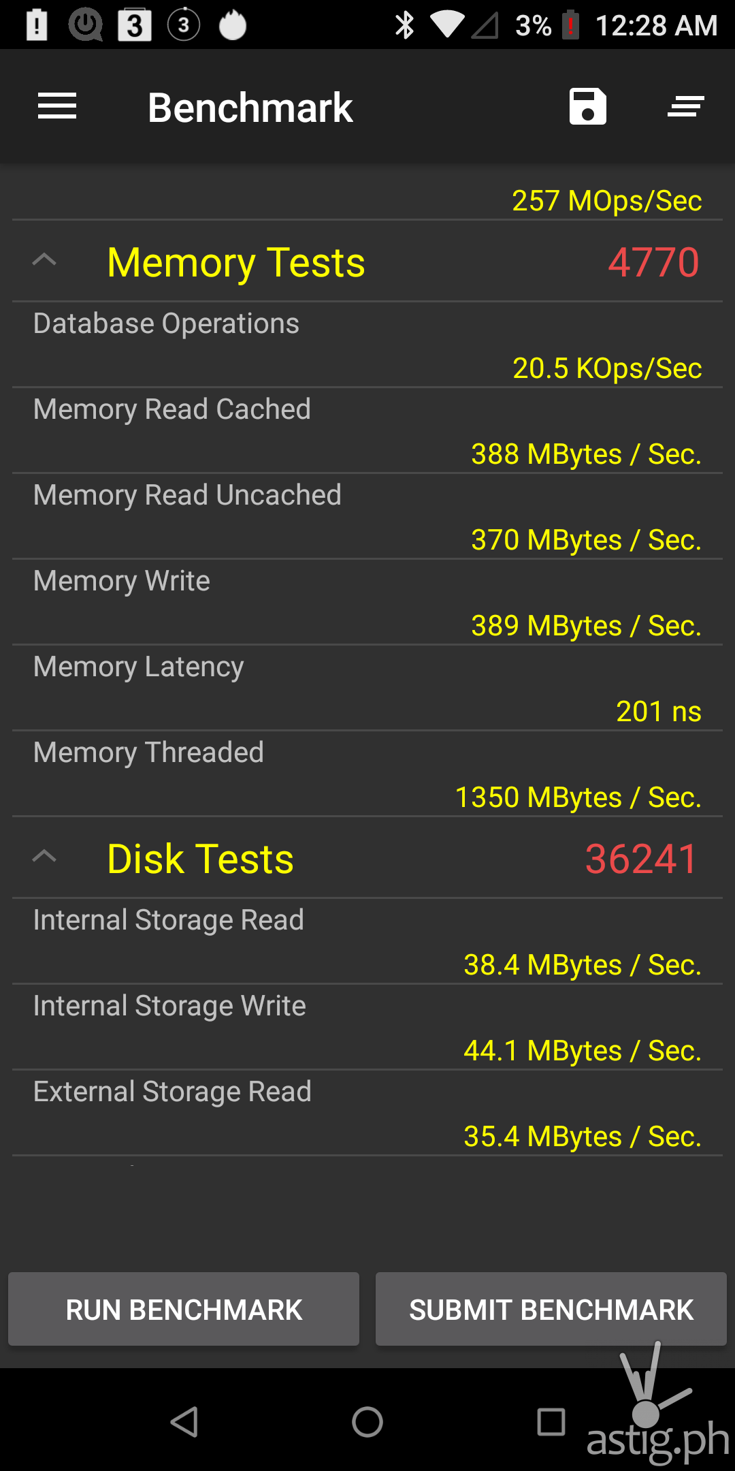
Task: Open recent apps square button
Action: 551,1422
